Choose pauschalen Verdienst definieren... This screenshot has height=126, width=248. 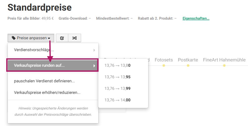coord(44,81)
